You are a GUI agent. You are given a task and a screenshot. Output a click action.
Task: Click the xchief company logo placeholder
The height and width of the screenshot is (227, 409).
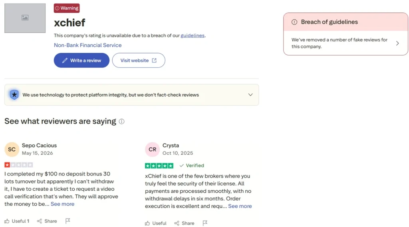tap(25, 18)
